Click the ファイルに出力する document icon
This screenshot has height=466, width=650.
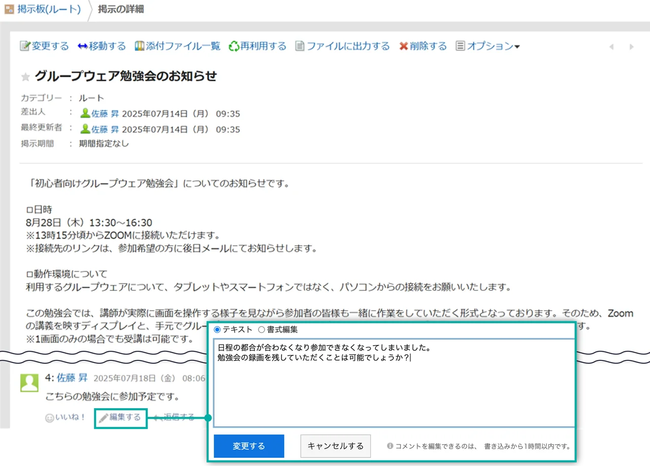pyautogui.click(x=300, y=46)
